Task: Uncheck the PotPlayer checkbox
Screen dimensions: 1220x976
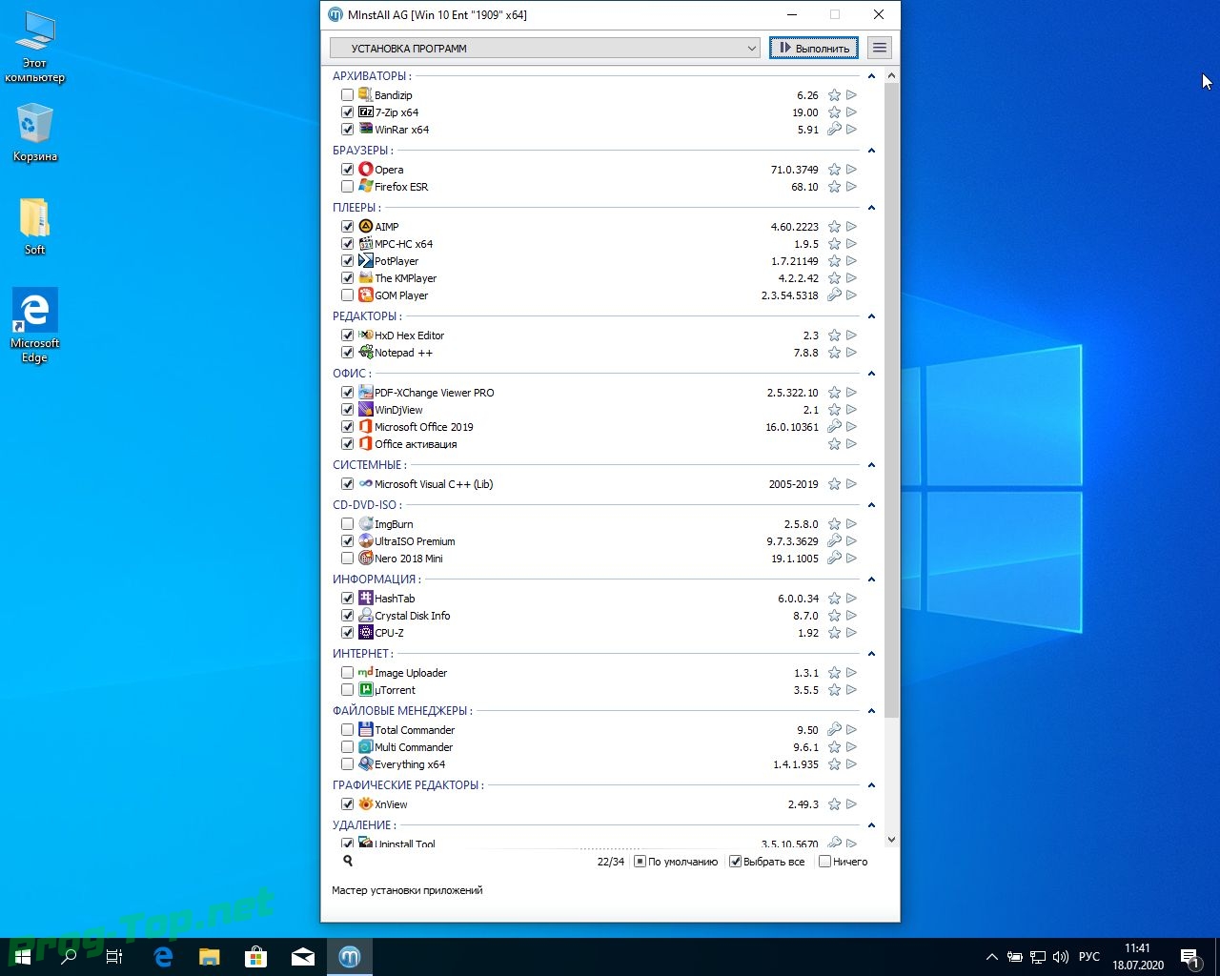Action: pyautogui.click(x=347, y=261)
